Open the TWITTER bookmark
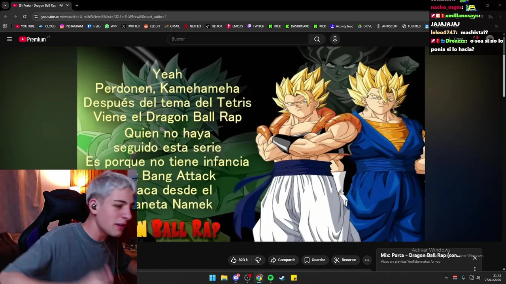 (x=130, y=26)
